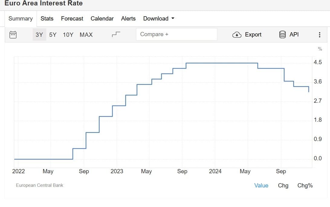
Task: Open the three-dot more options menu
Action: [x=319, y=35]
